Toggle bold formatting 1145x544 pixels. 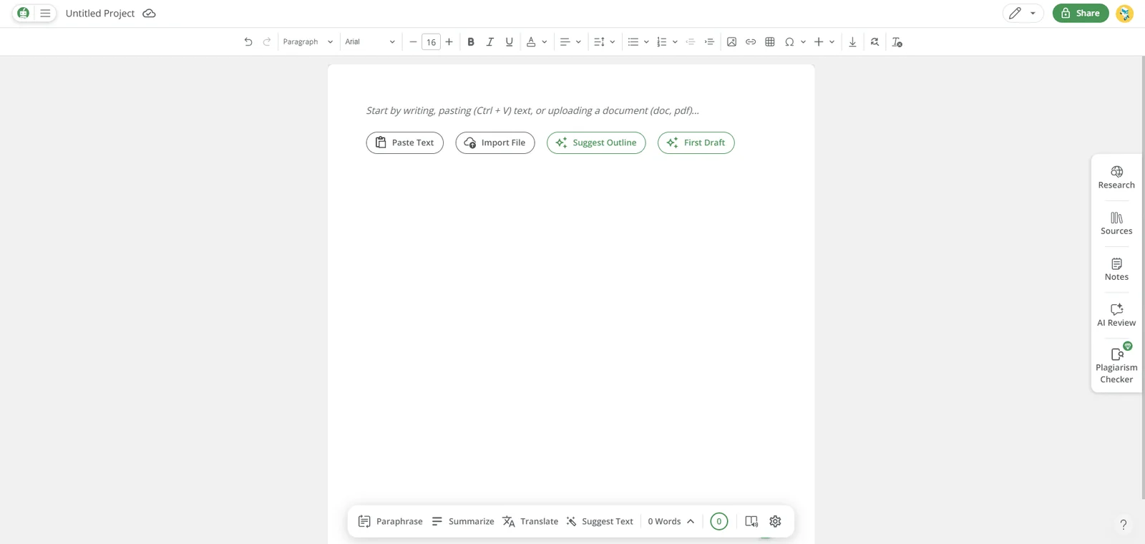coord(471,42)
